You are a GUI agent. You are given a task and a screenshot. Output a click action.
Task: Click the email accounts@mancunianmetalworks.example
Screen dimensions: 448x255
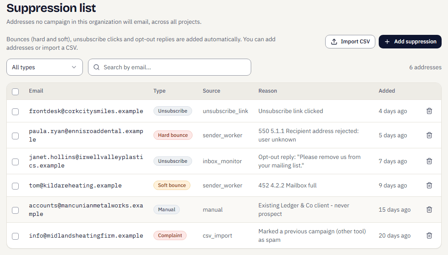click(86, 210)
